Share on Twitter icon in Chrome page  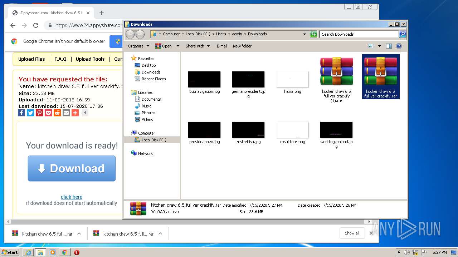click(30, 113)
